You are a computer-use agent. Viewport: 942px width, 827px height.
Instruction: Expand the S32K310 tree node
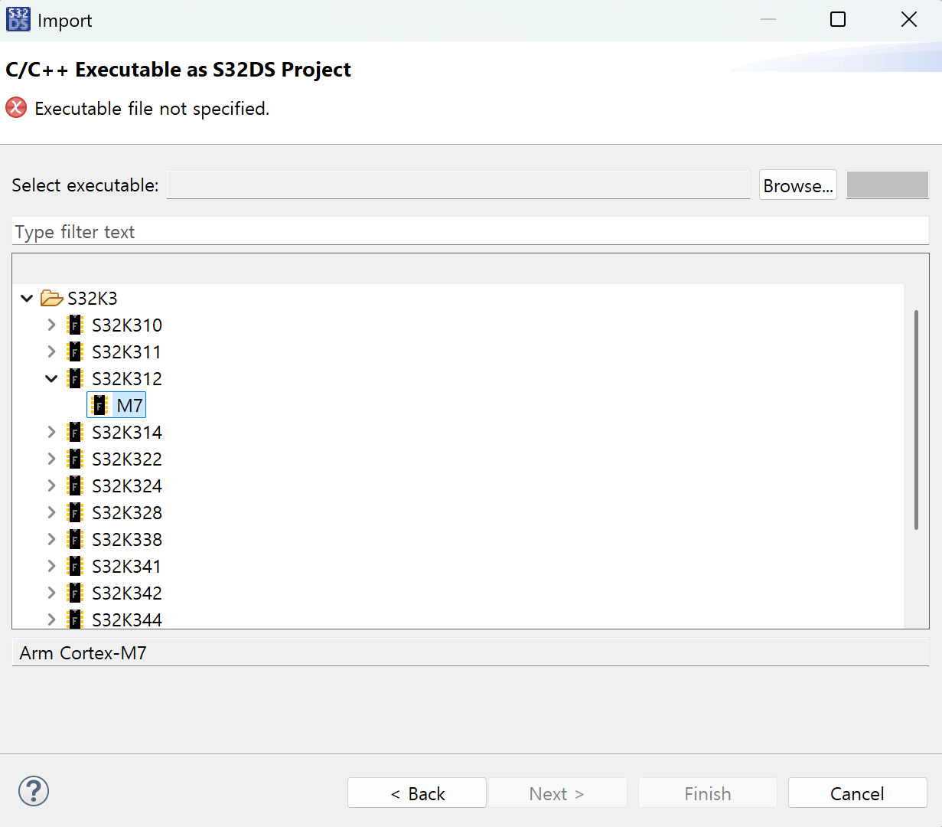pyautogui.click(x=51, y=325)
